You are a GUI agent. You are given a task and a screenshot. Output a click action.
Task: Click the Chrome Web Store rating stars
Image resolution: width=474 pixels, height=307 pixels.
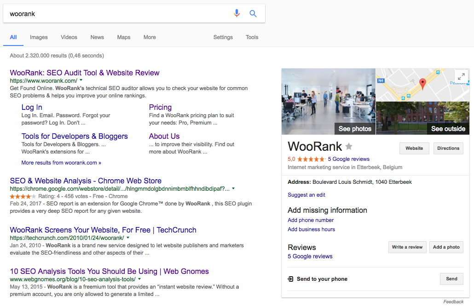tap(23, 197)
